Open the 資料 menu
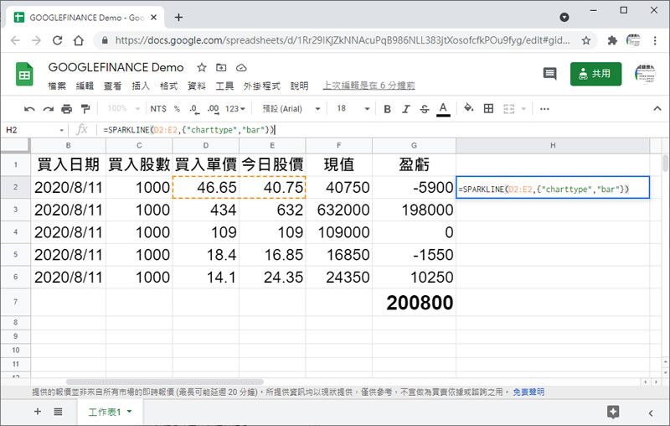This screenshot has width=670, height=426. tap(197, 86)
